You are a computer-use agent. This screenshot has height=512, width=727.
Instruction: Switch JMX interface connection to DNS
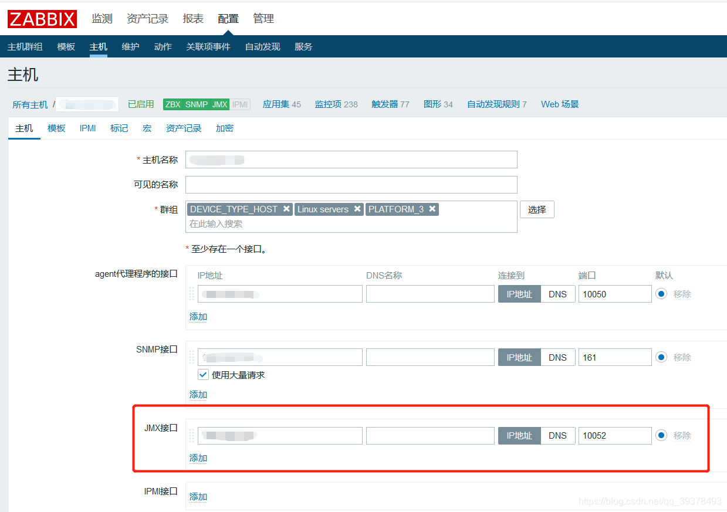point(557,435)
